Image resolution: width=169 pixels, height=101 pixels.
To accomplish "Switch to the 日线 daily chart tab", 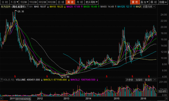I will (x=61, y=2).
